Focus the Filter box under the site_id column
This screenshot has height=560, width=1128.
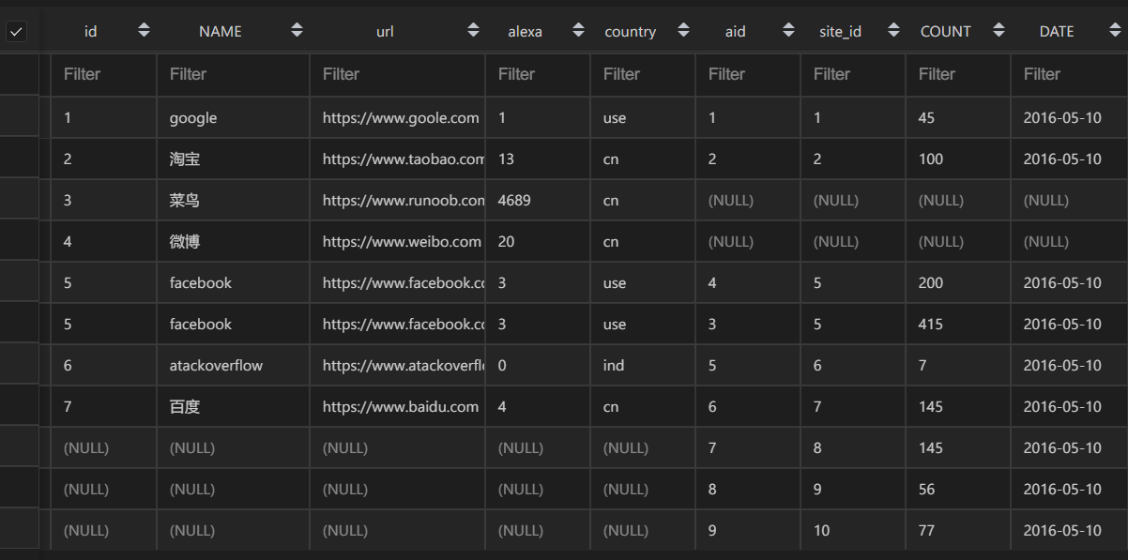853,74
